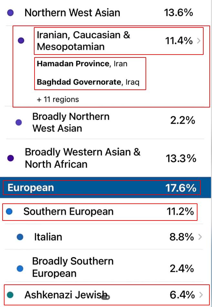212x307 pixels.
Task: Click the Broadly Northern West Asian dot
Action: (19, 122)
